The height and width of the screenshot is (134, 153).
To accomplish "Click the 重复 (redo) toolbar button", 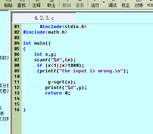I will [80, 4].
